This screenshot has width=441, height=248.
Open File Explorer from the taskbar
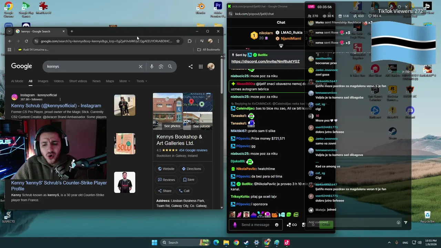point(226,242)
